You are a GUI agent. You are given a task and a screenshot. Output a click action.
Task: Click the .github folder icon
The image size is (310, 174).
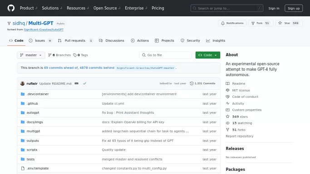point(23,103)
